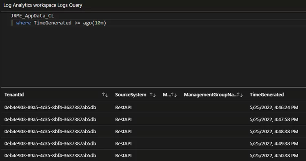Image resolution: width=306 pixels, height=161 pixels.
Task: Select TenantId cell in 4:49:38 PM row
Action: [50, 143]
